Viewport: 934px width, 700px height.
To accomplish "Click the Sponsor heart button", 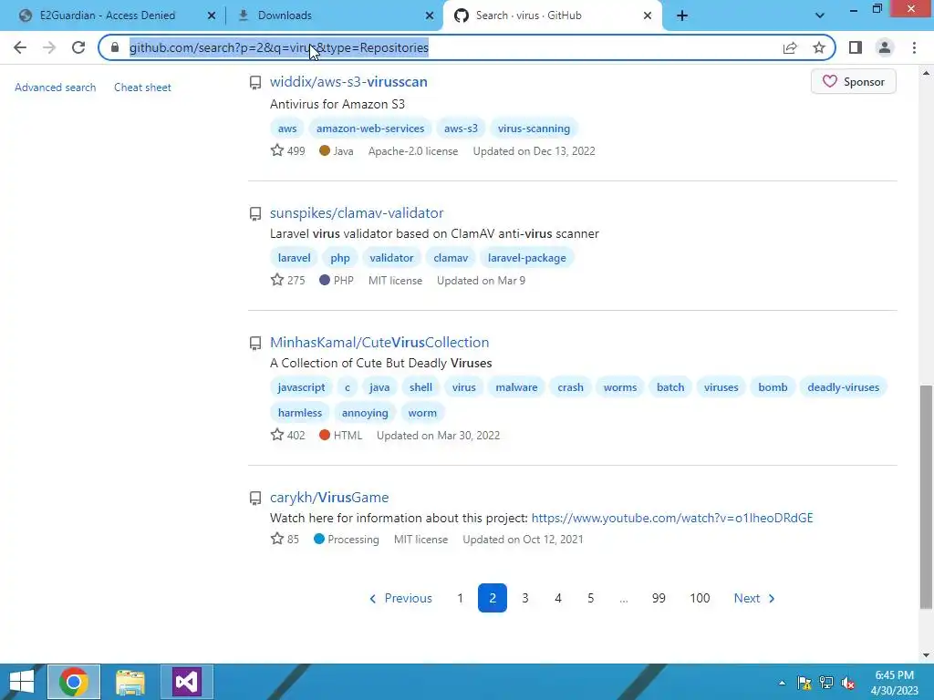I will [854, 81].
